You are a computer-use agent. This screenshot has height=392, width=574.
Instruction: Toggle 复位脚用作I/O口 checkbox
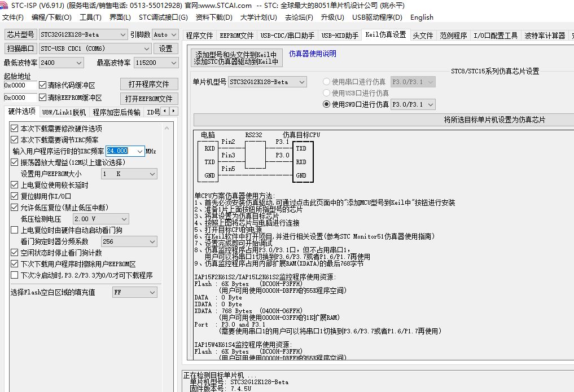(x=14, y=196)
